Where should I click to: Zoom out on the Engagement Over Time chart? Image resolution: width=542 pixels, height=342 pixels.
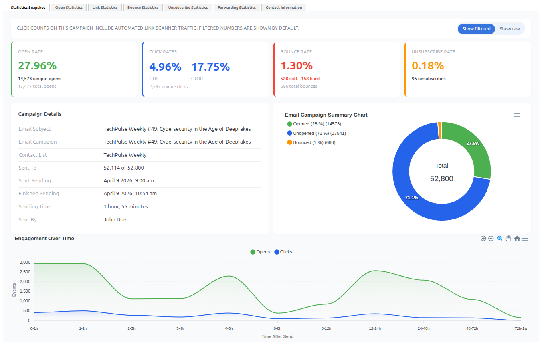pyautogui.click(x=491, y=238)
